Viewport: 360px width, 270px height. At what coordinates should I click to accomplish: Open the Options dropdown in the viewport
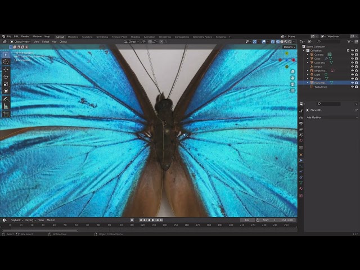click(x=289, y=47)
